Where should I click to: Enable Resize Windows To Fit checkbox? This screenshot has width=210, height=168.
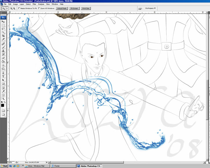click(19, 8)
